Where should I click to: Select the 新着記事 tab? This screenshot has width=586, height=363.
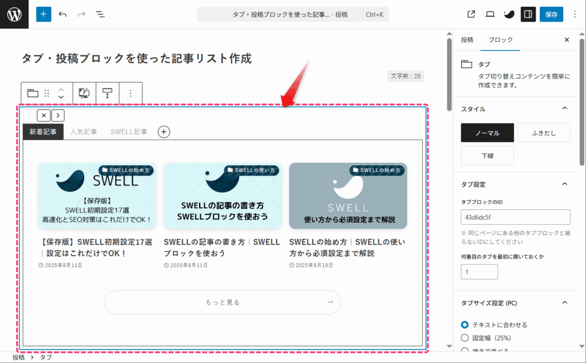43,131
